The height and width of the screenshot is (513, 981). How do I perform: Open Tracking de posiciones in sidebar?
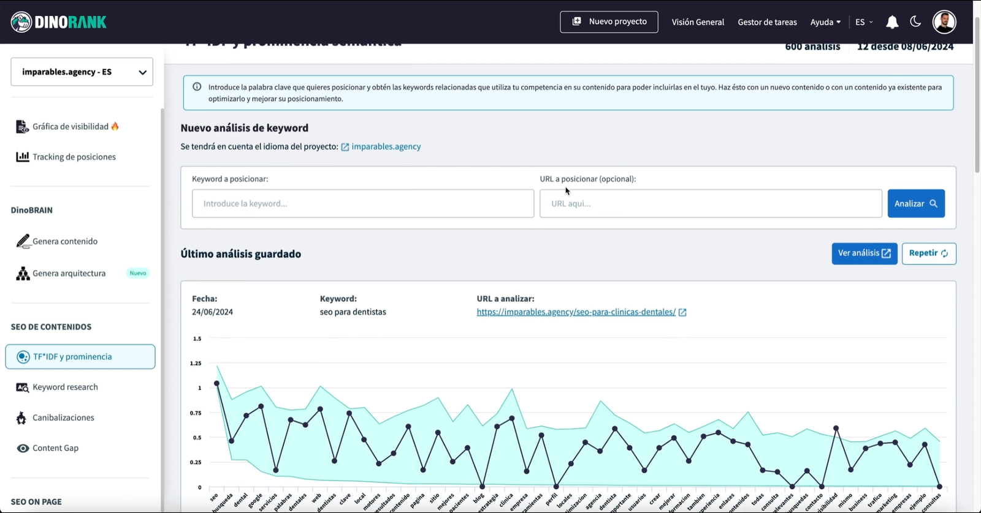click(x=74, y=157)
